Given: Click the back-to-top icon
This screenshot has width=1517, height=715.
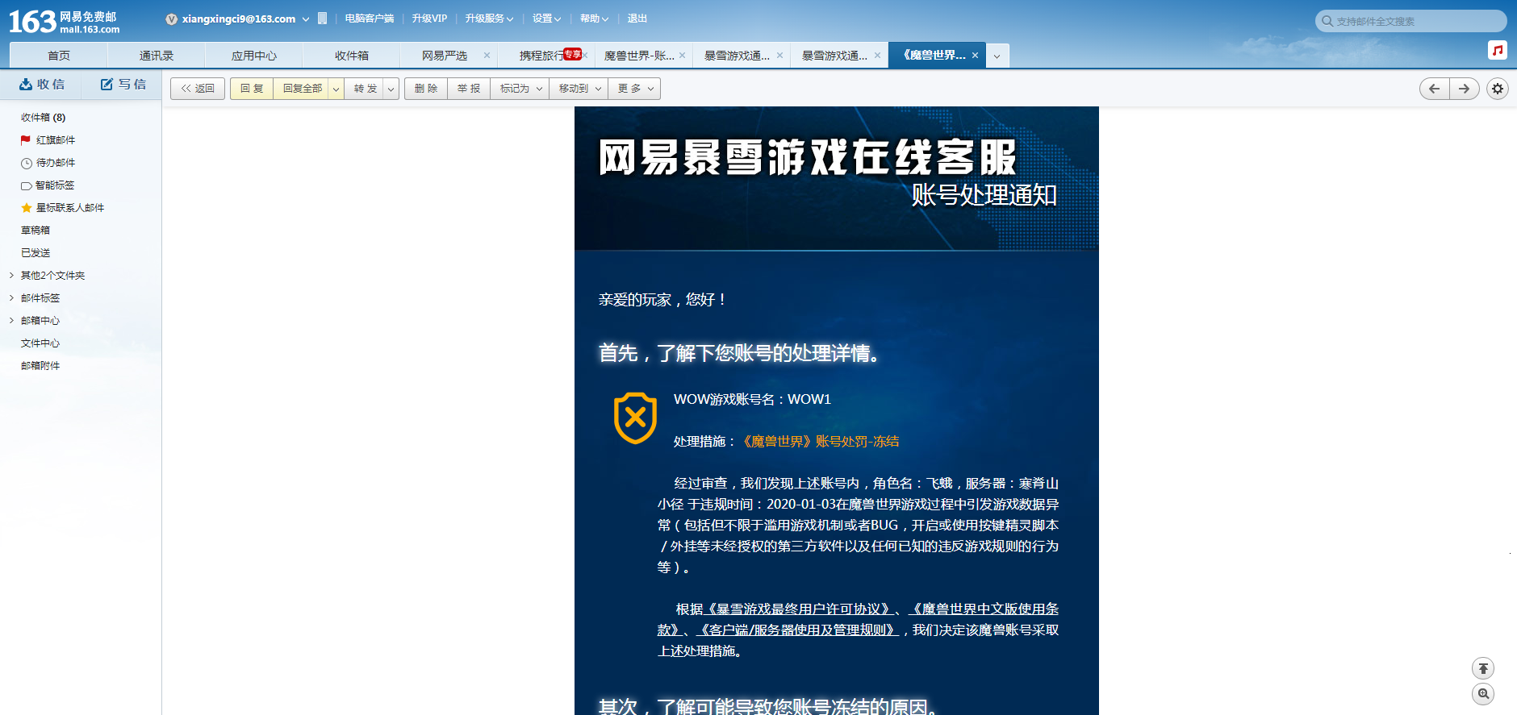Looking at the screenshot, I should click(1483, 668).
